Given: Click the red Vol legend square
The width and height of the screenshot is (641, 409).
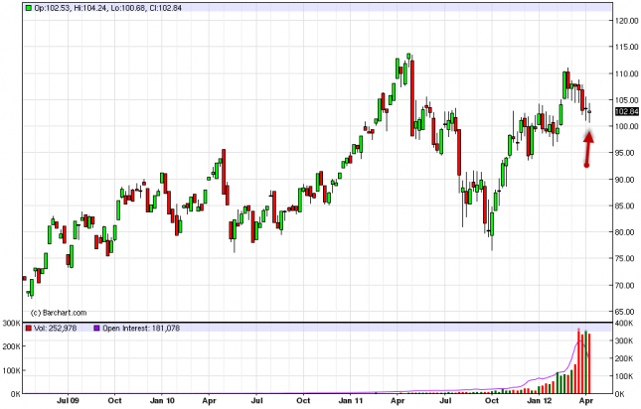Looking at the screenshot, I should 28,329.
